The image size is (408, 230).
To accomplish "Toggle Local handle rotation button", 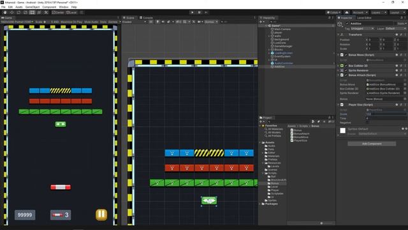I will (71, 12).
